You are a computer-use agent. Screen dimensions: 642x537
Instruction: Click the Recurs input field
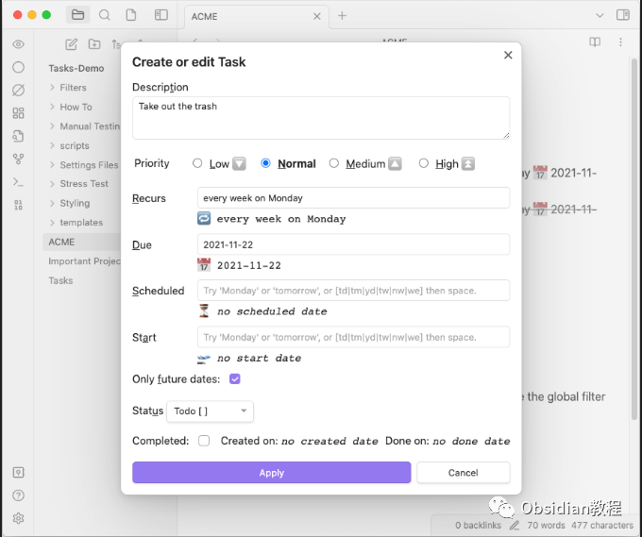[x=353, y=198]
